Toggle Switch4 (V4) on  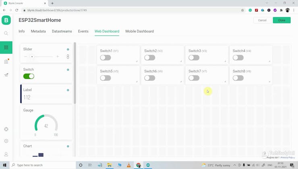point(238,58)
